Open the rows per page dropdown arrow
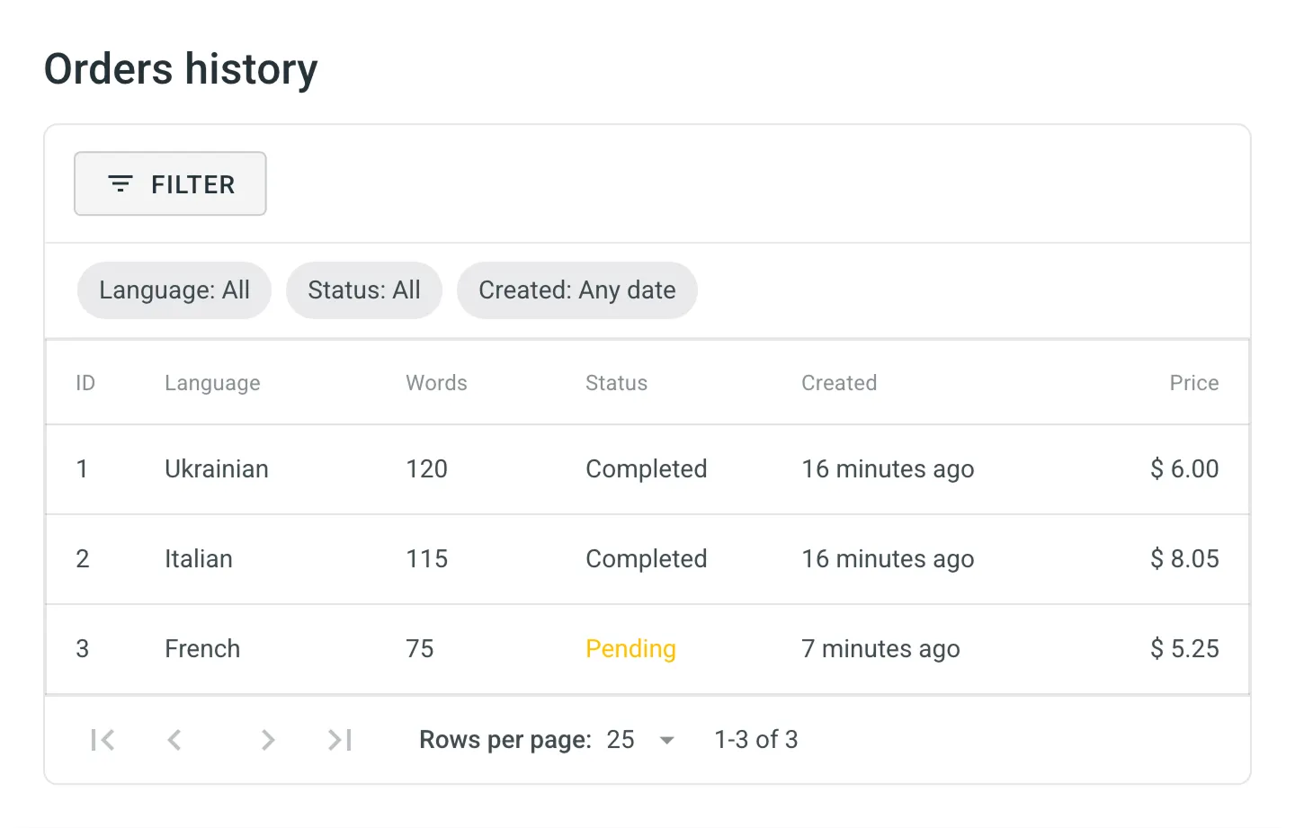This screenshot has width=1295, height=828. coord(666,739)
